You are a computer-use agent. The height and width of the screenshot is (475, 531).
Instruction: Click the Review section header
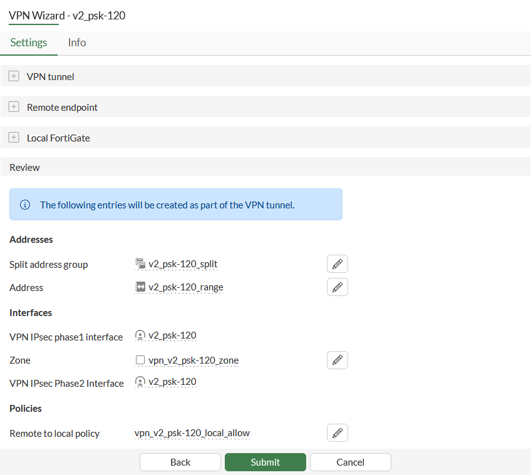(x=25, y=167)
